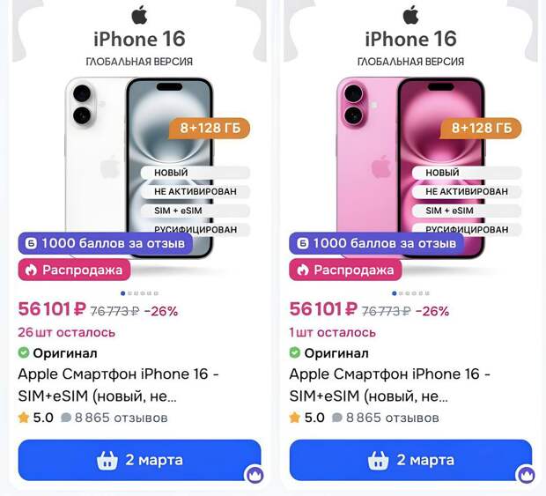The image size is (546, 496).
Task: Click green Original checkmark on pink iPhone
Action: 295,353
